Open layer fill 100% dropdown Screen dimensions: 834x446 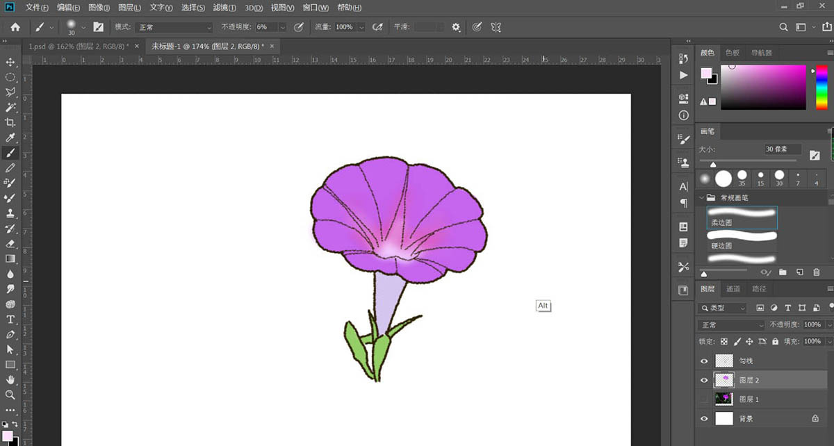829,342
